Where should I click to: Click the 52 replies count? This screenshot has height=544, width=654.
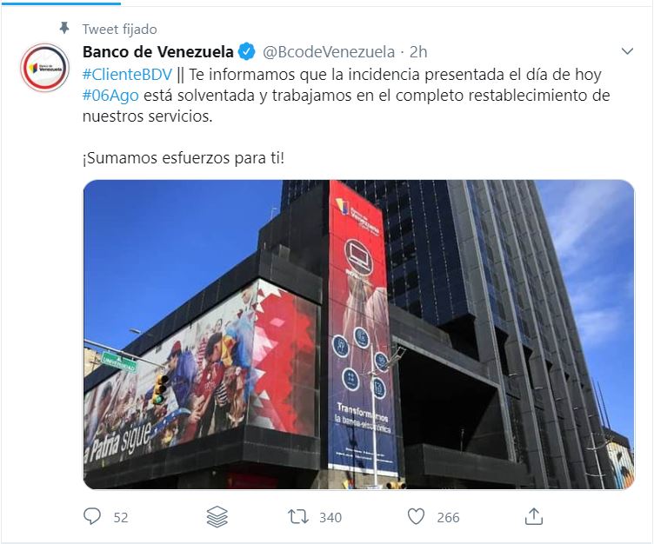coord(121,517)
